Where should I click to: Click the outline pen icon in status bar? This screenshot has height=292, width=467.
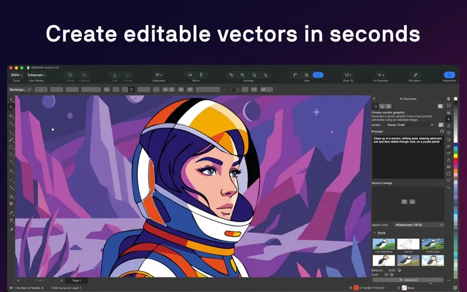coord(399,288)
